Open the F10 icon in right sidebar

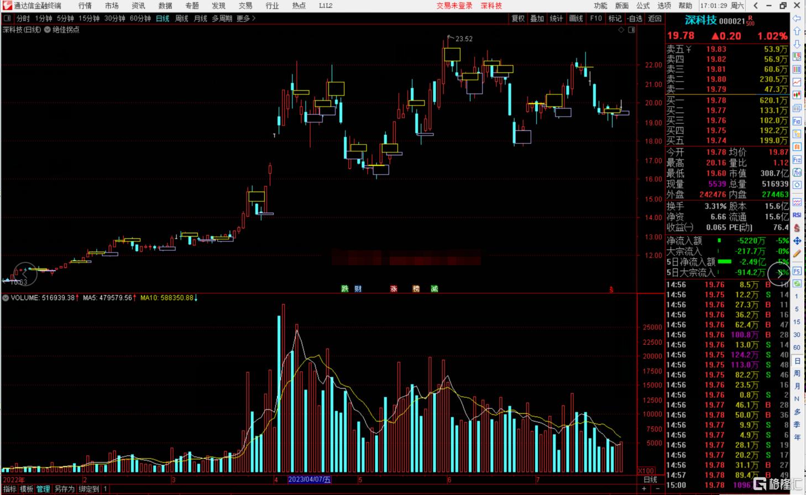(797, 121)
